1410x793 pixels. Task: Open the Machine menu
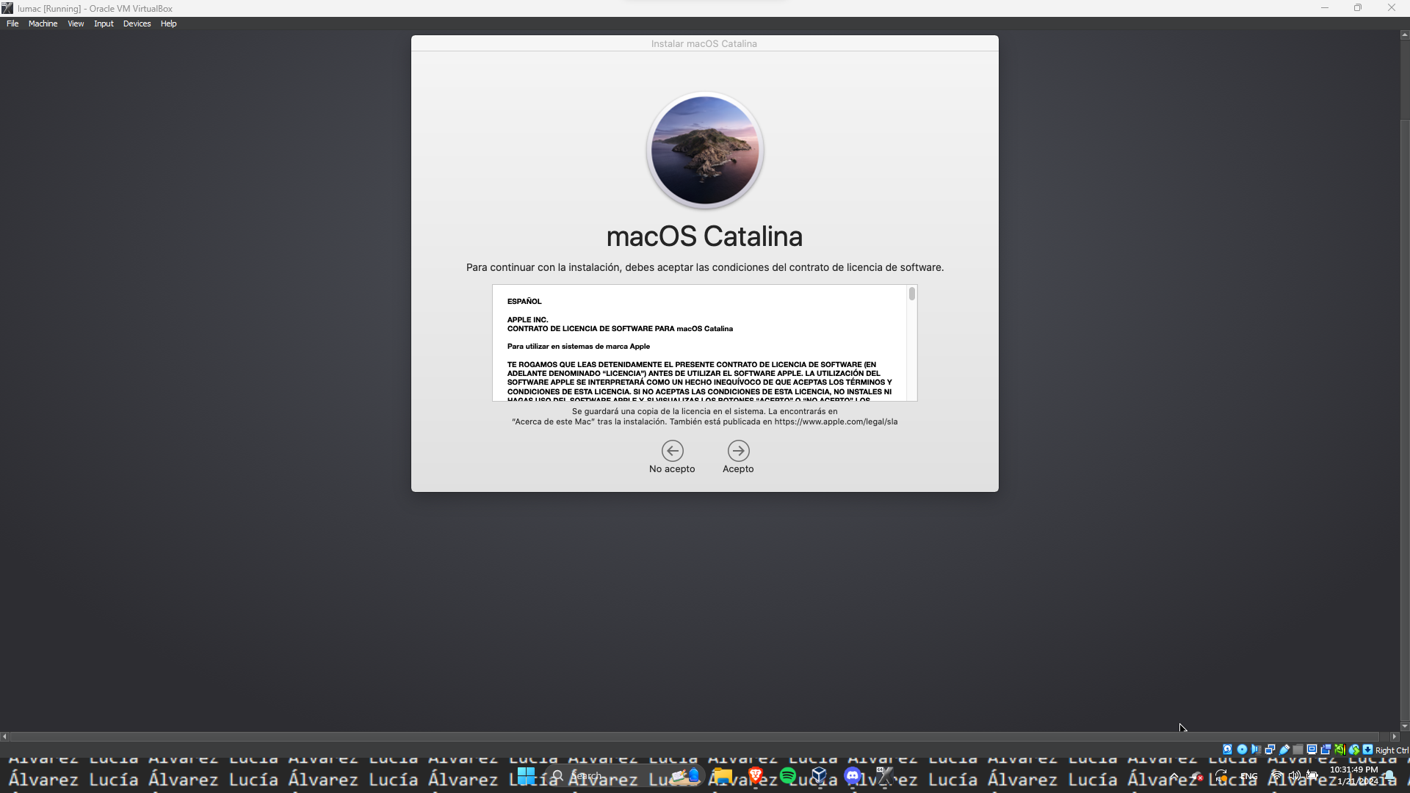pos(43,23)
